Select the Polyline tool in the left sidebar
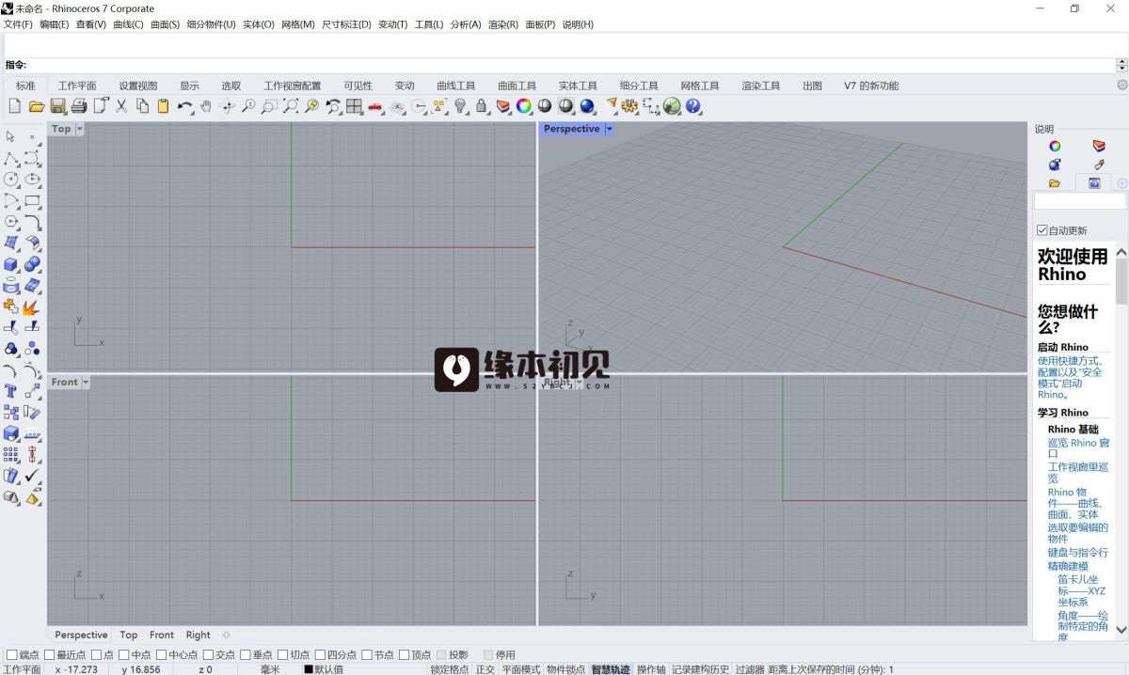The width and height of the screenshot is (1129, 675). click(x=11, y=159)
